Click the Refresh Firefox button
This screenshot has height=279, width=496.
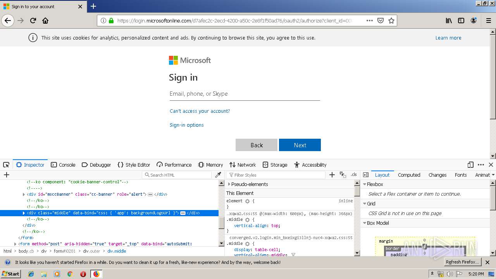coord(463,262)
